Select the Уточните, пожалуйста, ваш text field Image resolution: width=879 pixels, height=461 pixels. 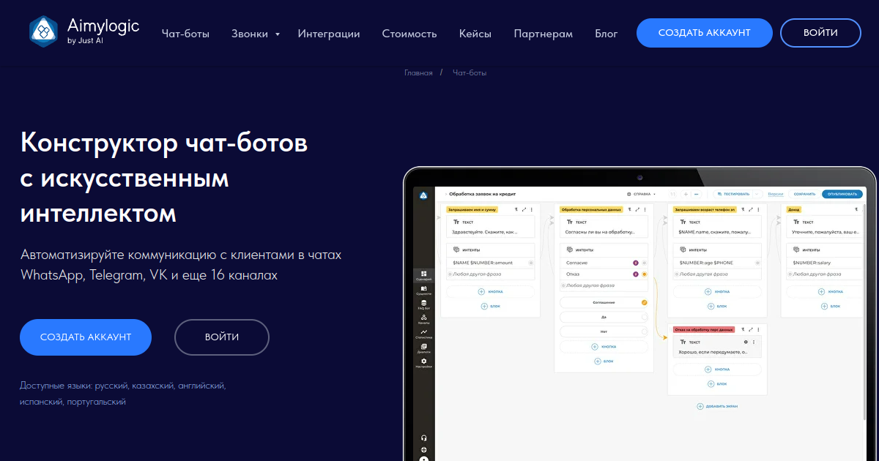[x=825, y=231]
